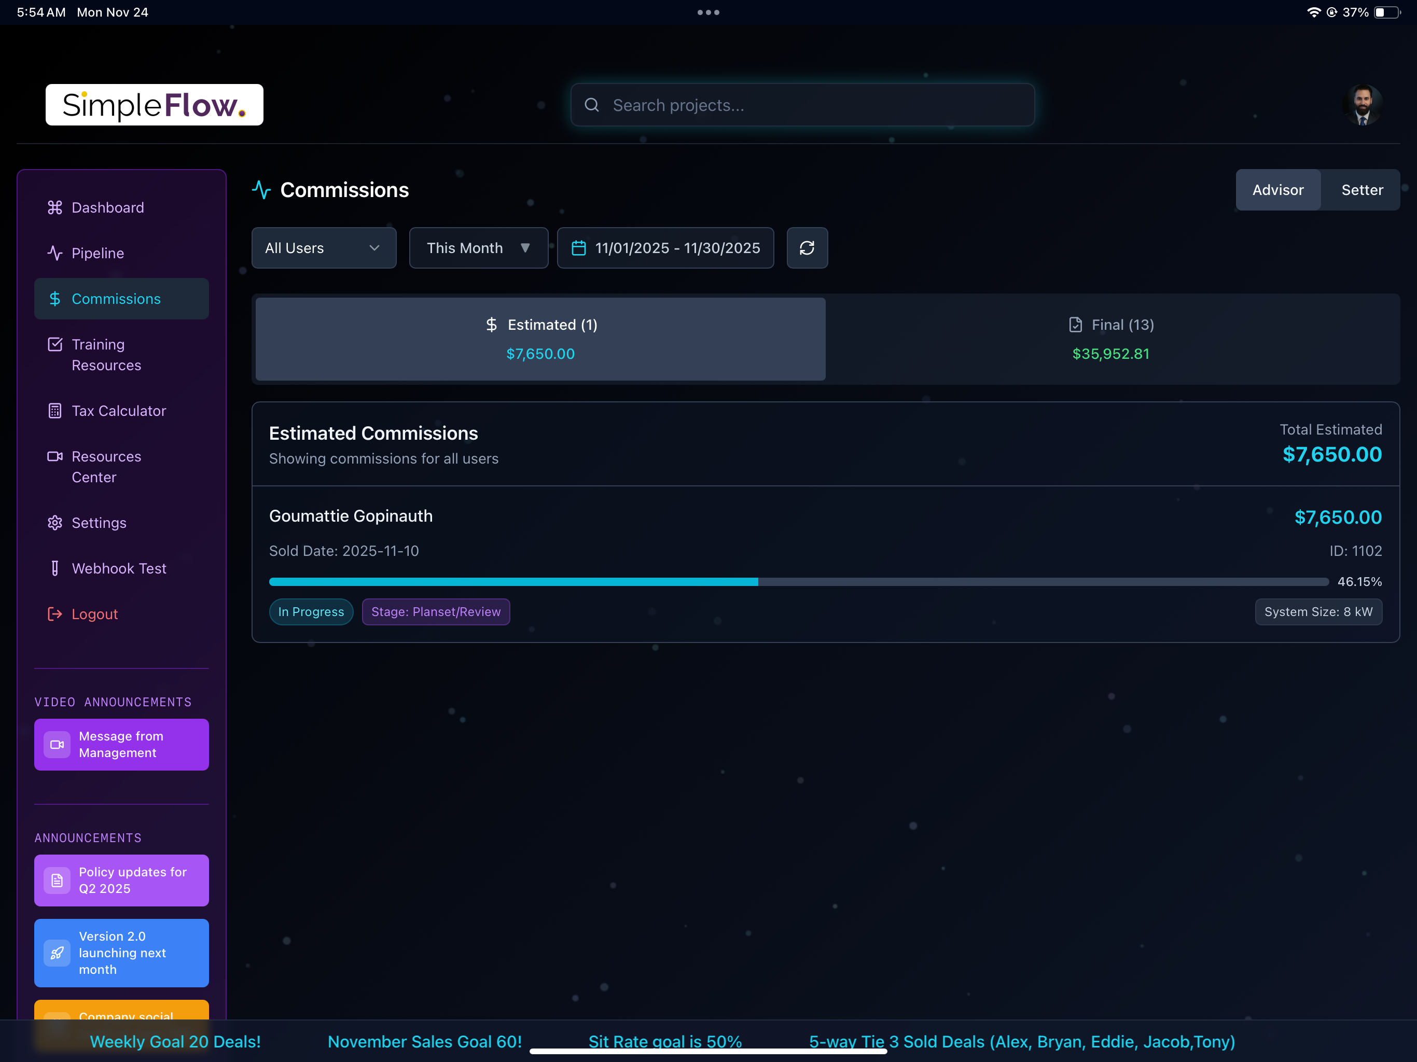Click the Pipeline pulse icon

pyautogui.click(x=55, y=253)
